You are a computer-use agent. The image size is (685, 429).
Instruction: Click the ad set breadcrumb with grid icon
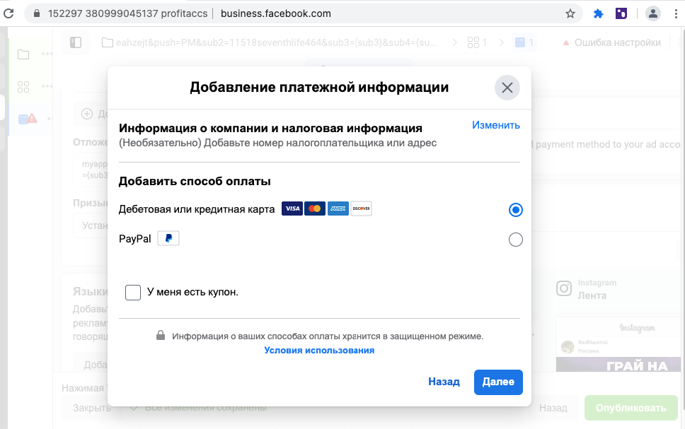(477, 42)
